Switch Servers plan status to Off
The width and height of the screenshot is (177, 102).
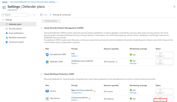(x=160, y=90)
